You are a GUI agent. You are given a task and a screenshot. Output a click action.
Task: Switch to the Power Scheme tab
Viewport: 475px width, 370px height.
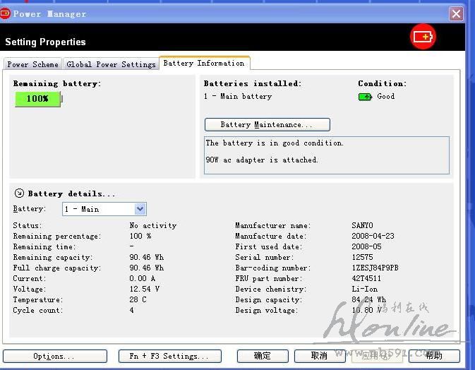[32, 64]
